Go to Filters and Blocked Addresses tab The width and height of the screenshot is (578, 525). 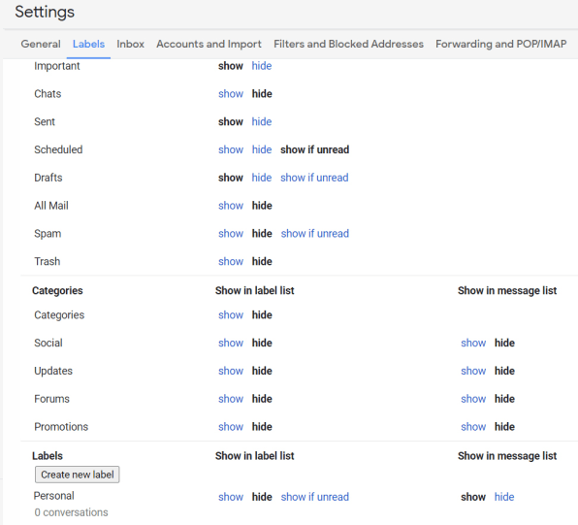349,44
